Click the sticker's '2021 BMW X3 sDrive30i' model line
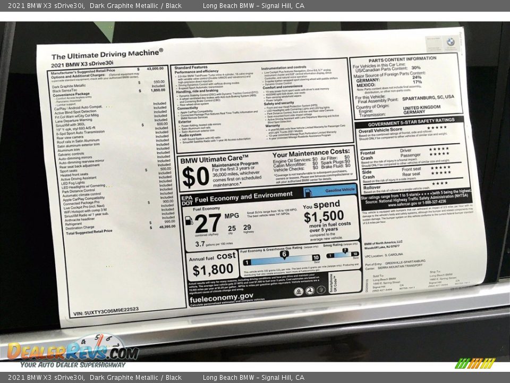The width and height of the screenshot is (510, 383). [x=82, y=64]
